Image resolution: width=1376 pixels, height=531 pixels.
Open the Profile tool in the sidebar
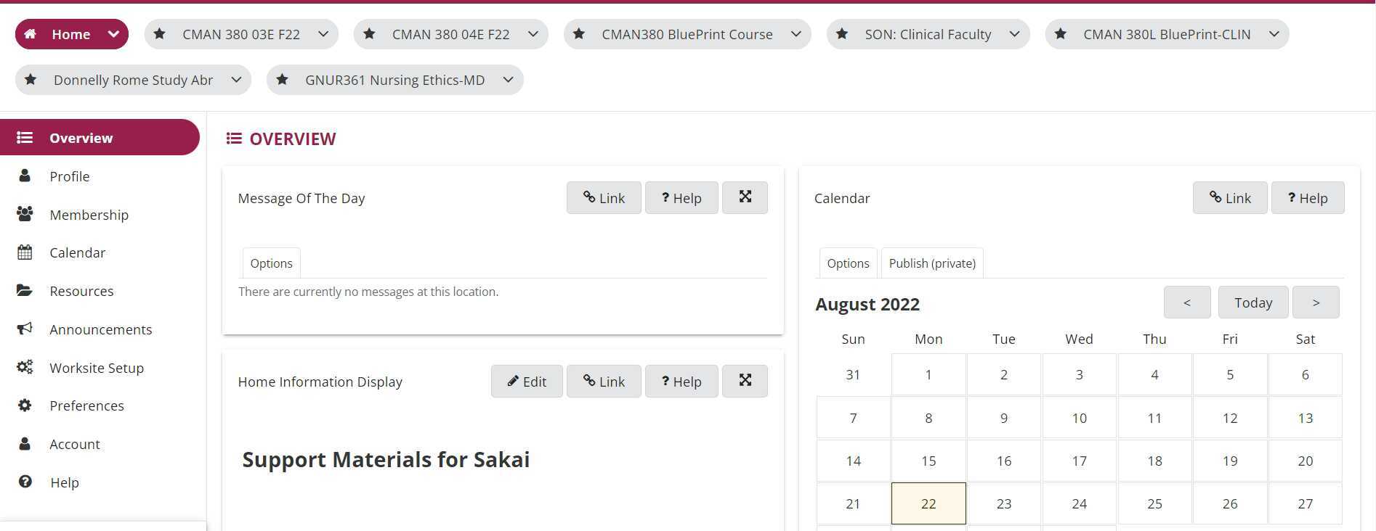[69, 176]
